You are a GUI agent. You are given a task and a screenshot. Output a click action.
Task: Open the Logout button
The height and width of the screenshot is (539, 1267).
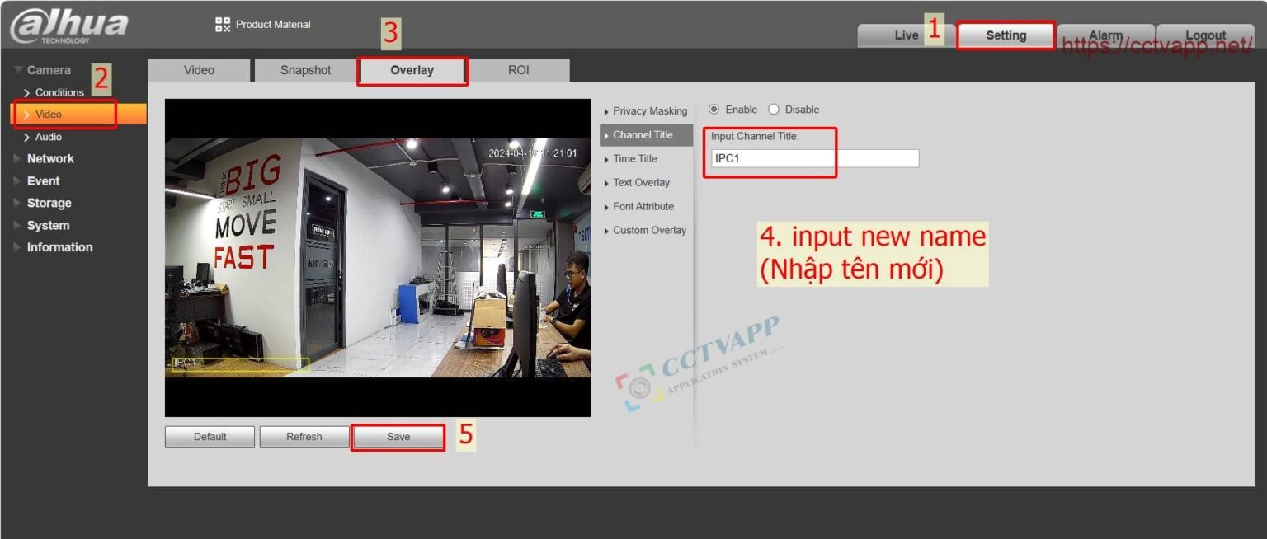(1205, 35)
